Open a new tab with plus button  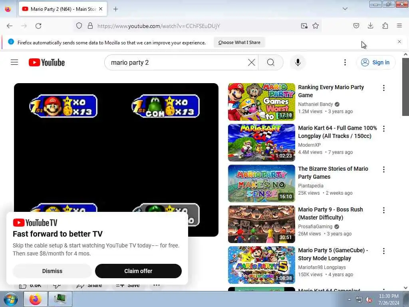point(115,9)
